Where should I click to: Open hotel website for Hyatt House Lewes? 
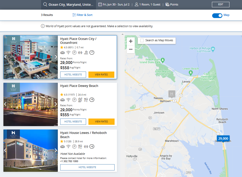(x=87, y=167)
